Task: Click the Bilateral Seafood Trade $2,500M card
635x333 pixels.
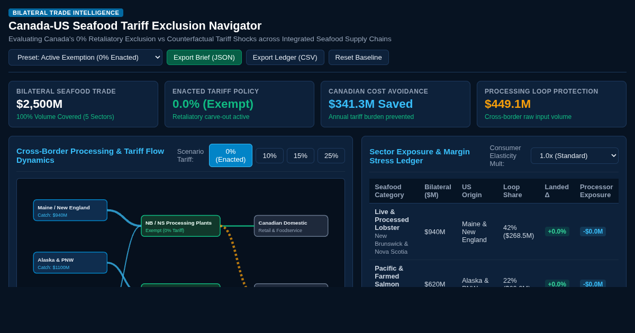Action: [83, 104]
